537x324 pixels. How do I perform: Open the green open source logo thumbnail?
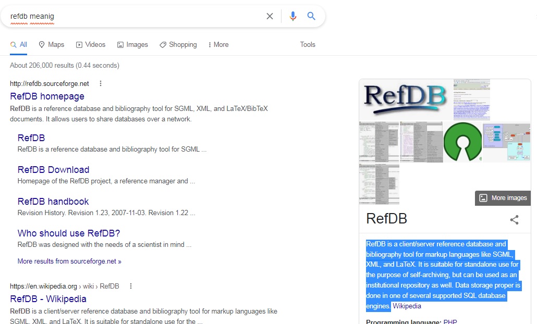[462, 142]
